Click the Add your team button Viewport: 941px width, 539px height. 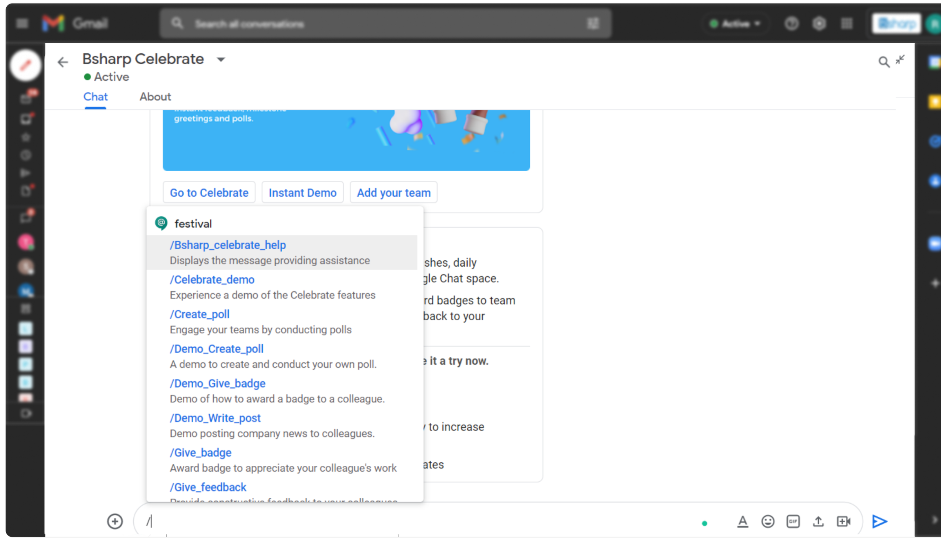(x=394, y=192)
